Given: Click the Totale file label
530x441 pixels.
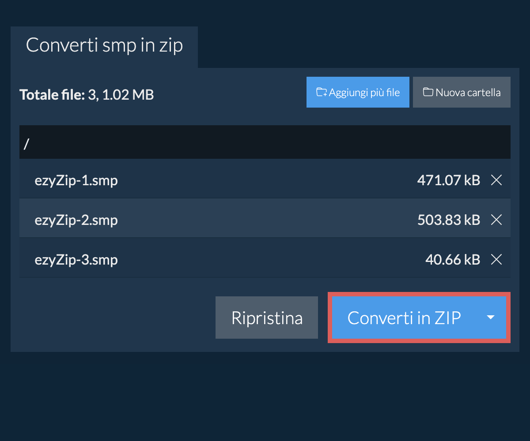Looking at the screenshot, I should tap(52, 94).
